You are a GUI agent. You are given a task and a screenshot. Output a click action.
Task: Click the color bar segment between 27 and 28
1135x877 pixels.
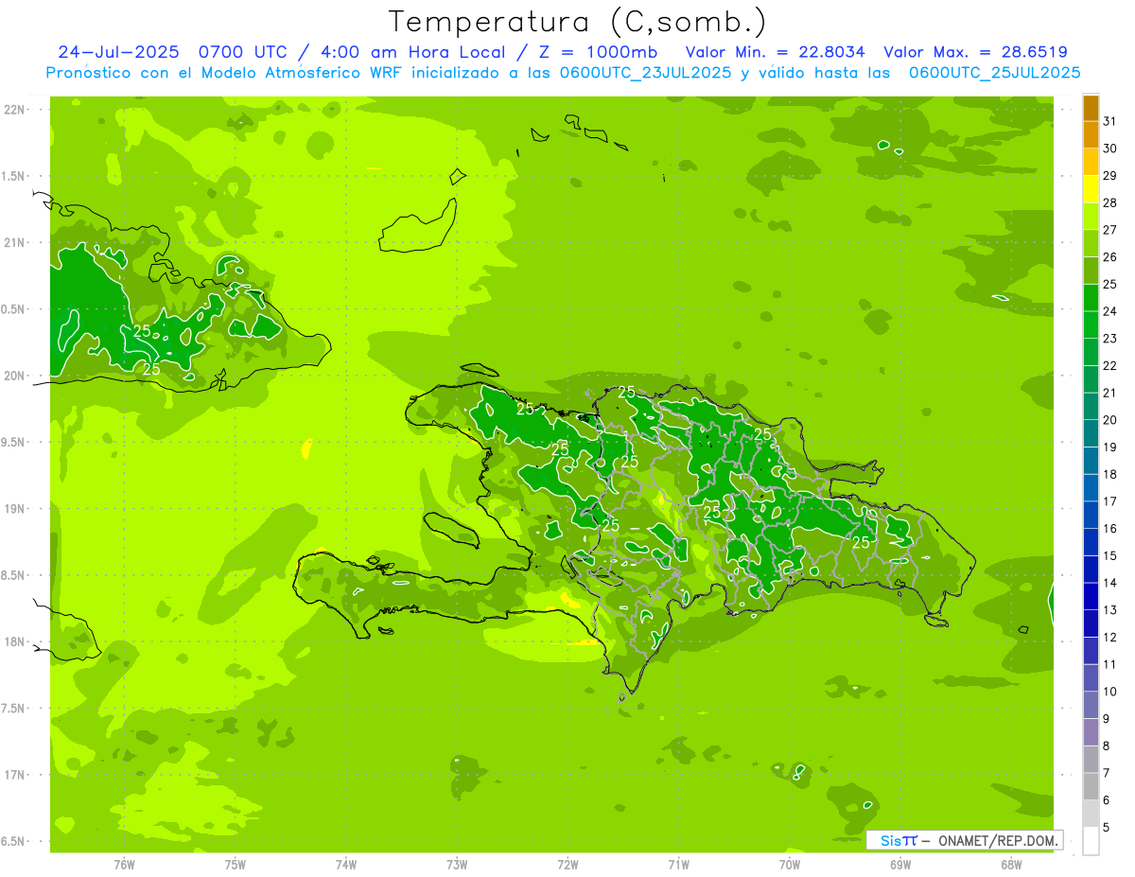(1091, 217)
